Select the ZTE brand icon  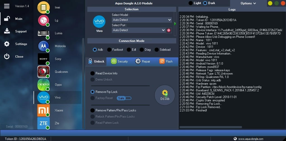coord(43,123)
